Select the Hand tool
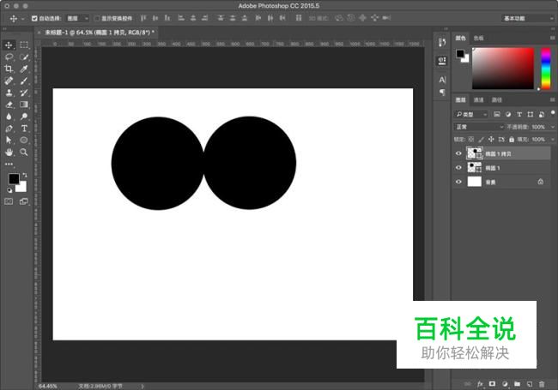This screenshot has width=558, height=390. pyautogui.click(x=9, y=152)
